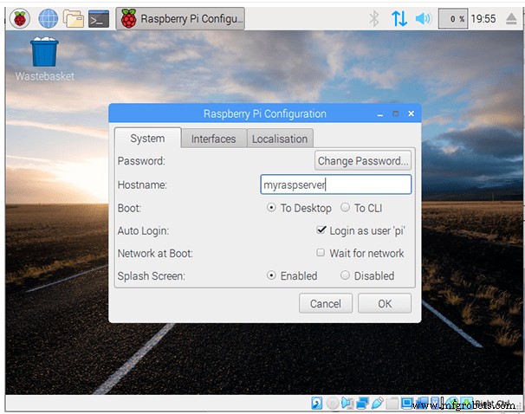Confirm settings with the OK button

click(385, 303)
